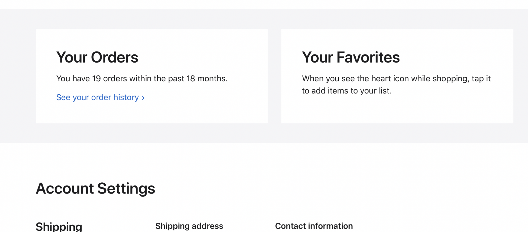This screenshot has height=232, width=528.
Task: Click the word "Settings" in Account Settings
Action: coord(126,188)
